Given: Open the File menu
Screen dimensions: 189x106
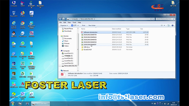Looking at the screenshot, I should tap(60, 22).
